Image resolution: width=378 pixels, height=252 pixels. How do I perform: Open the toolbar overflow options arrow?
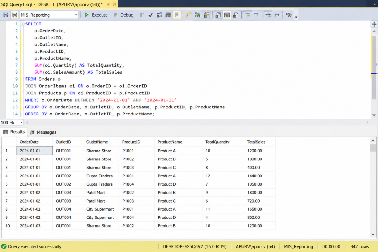[296, 17]
